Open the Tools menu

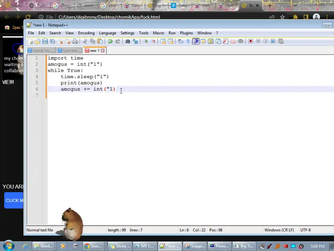click(144, 33)
